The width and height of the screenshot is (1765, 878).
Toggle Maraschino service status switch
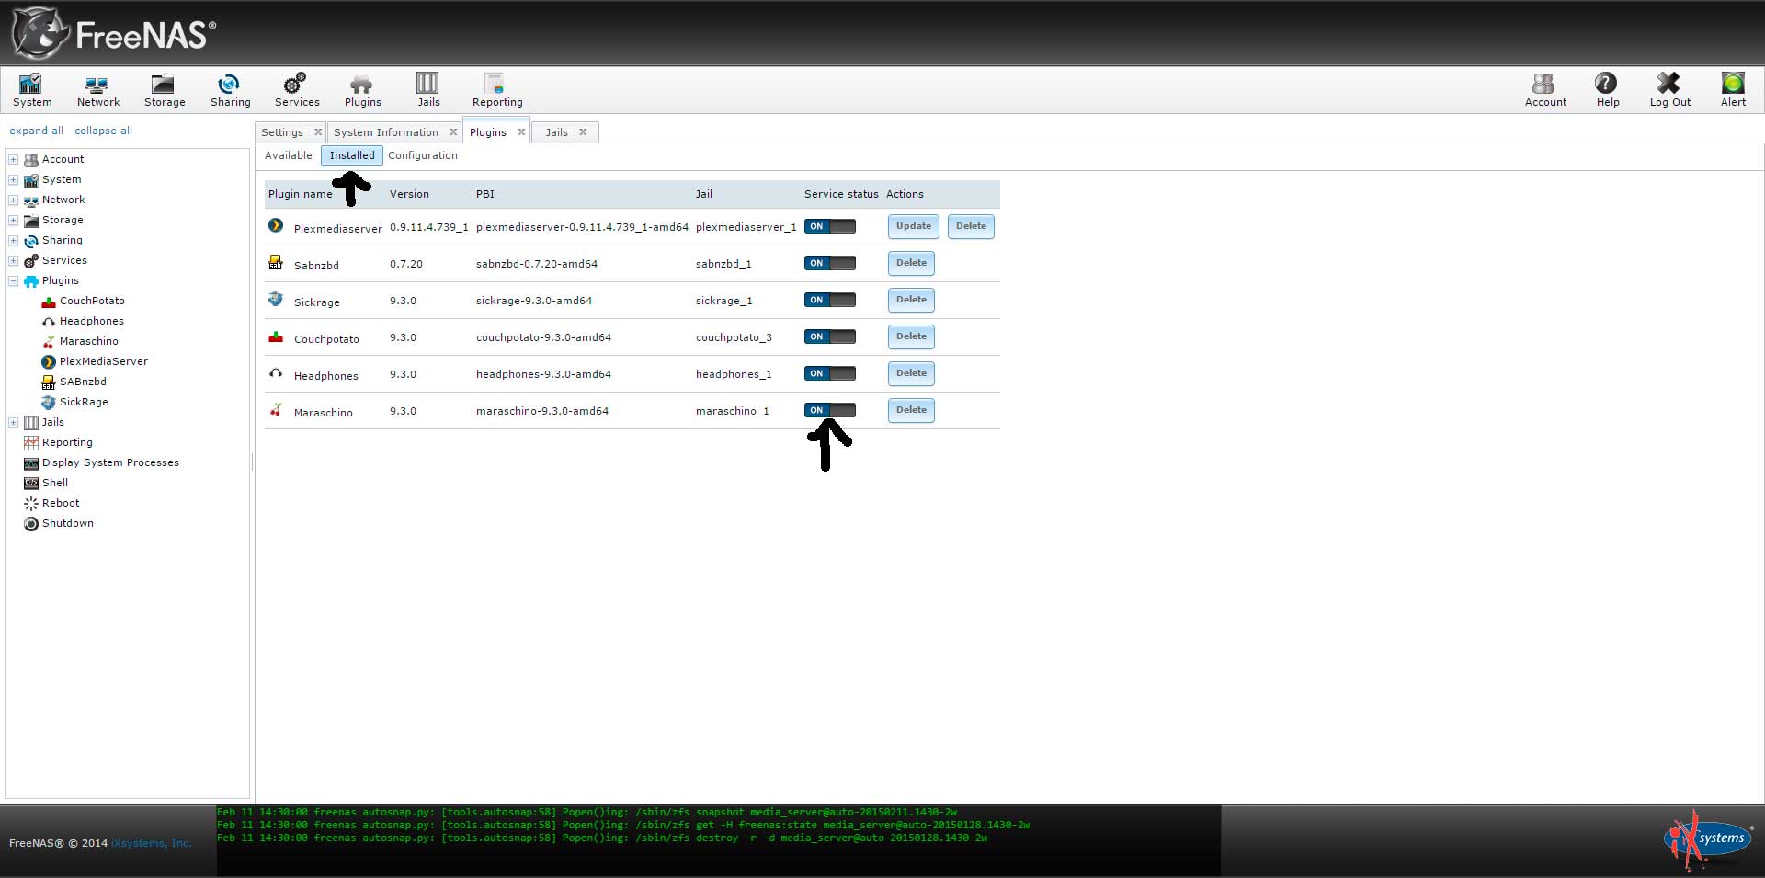click(830, 410)
